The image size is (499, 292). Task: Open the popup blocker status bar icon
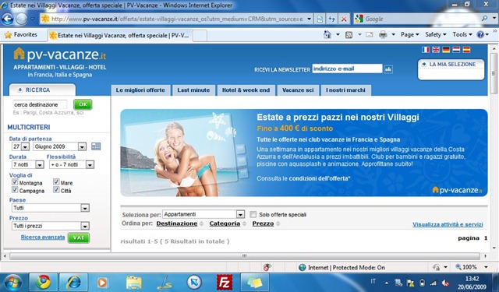click(267, 268)
